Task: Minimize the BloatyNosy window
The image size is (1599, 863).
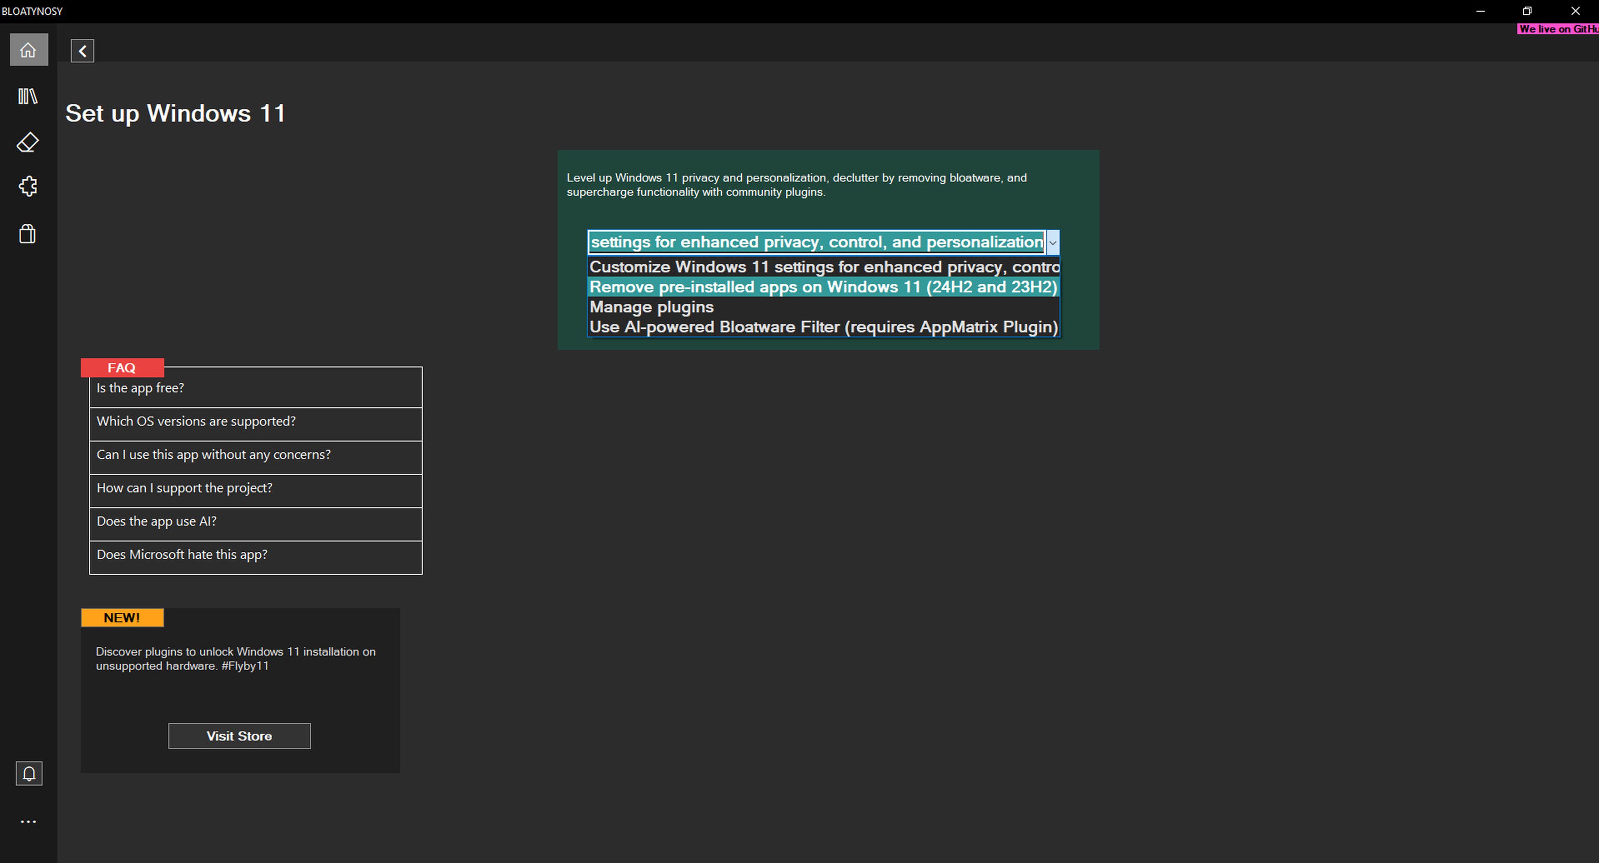Action: [1480, 11]
